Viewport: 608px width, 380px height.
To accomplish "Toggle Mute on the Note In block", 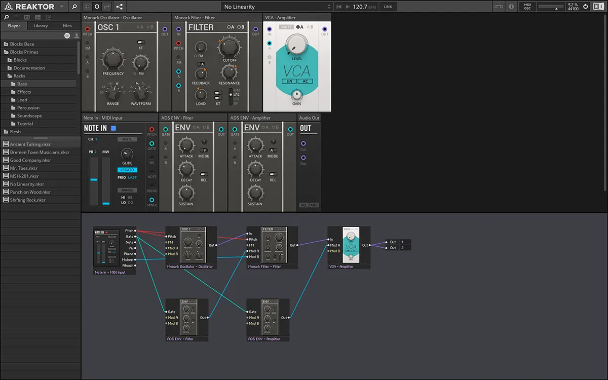I will [127, 139].
